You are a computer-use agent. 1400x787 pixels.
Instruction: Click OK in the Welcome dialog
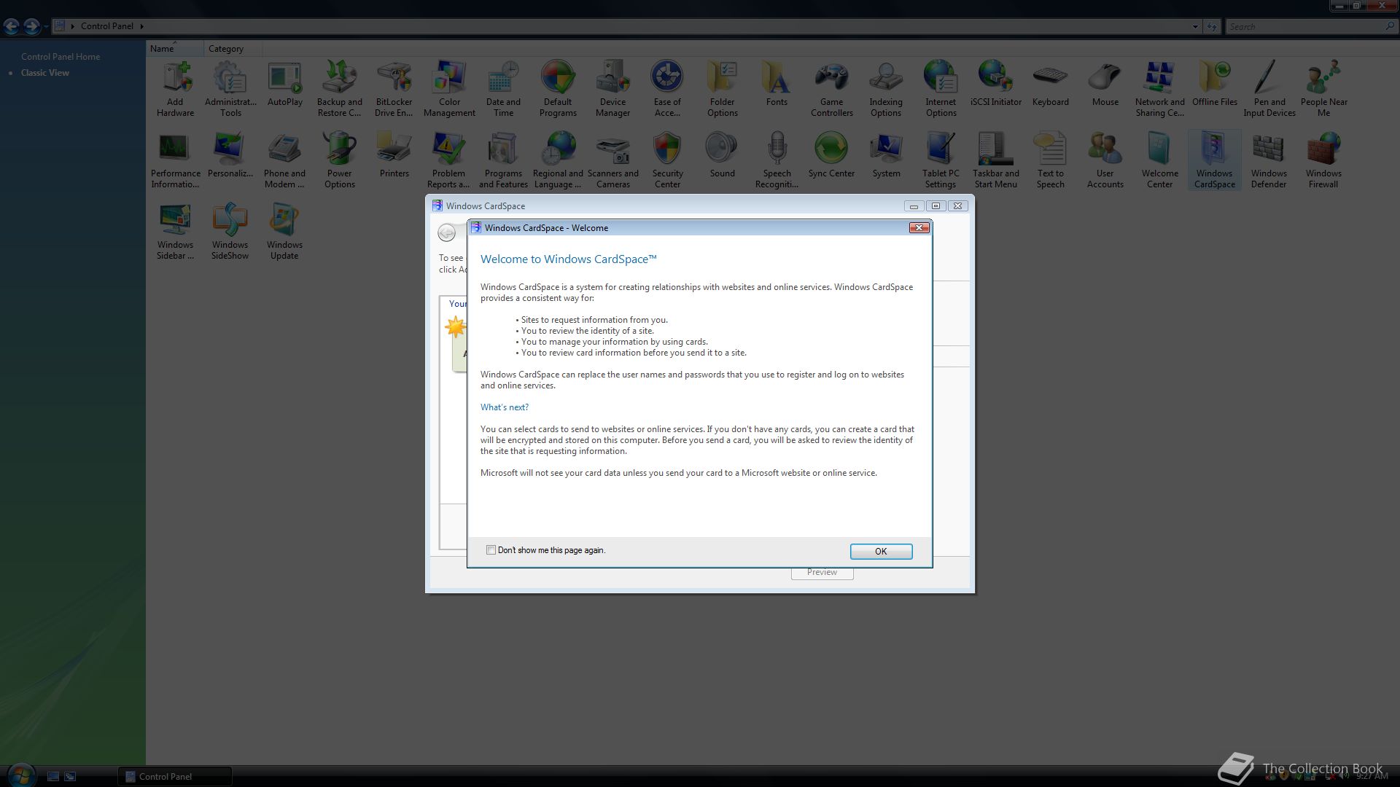coord(881,552)
